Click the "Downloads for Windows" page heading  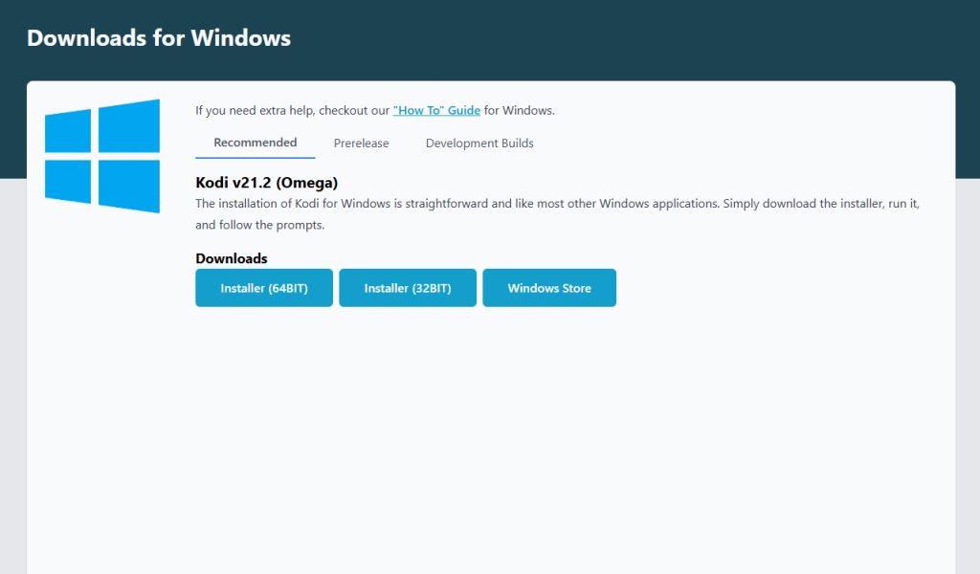159,38
